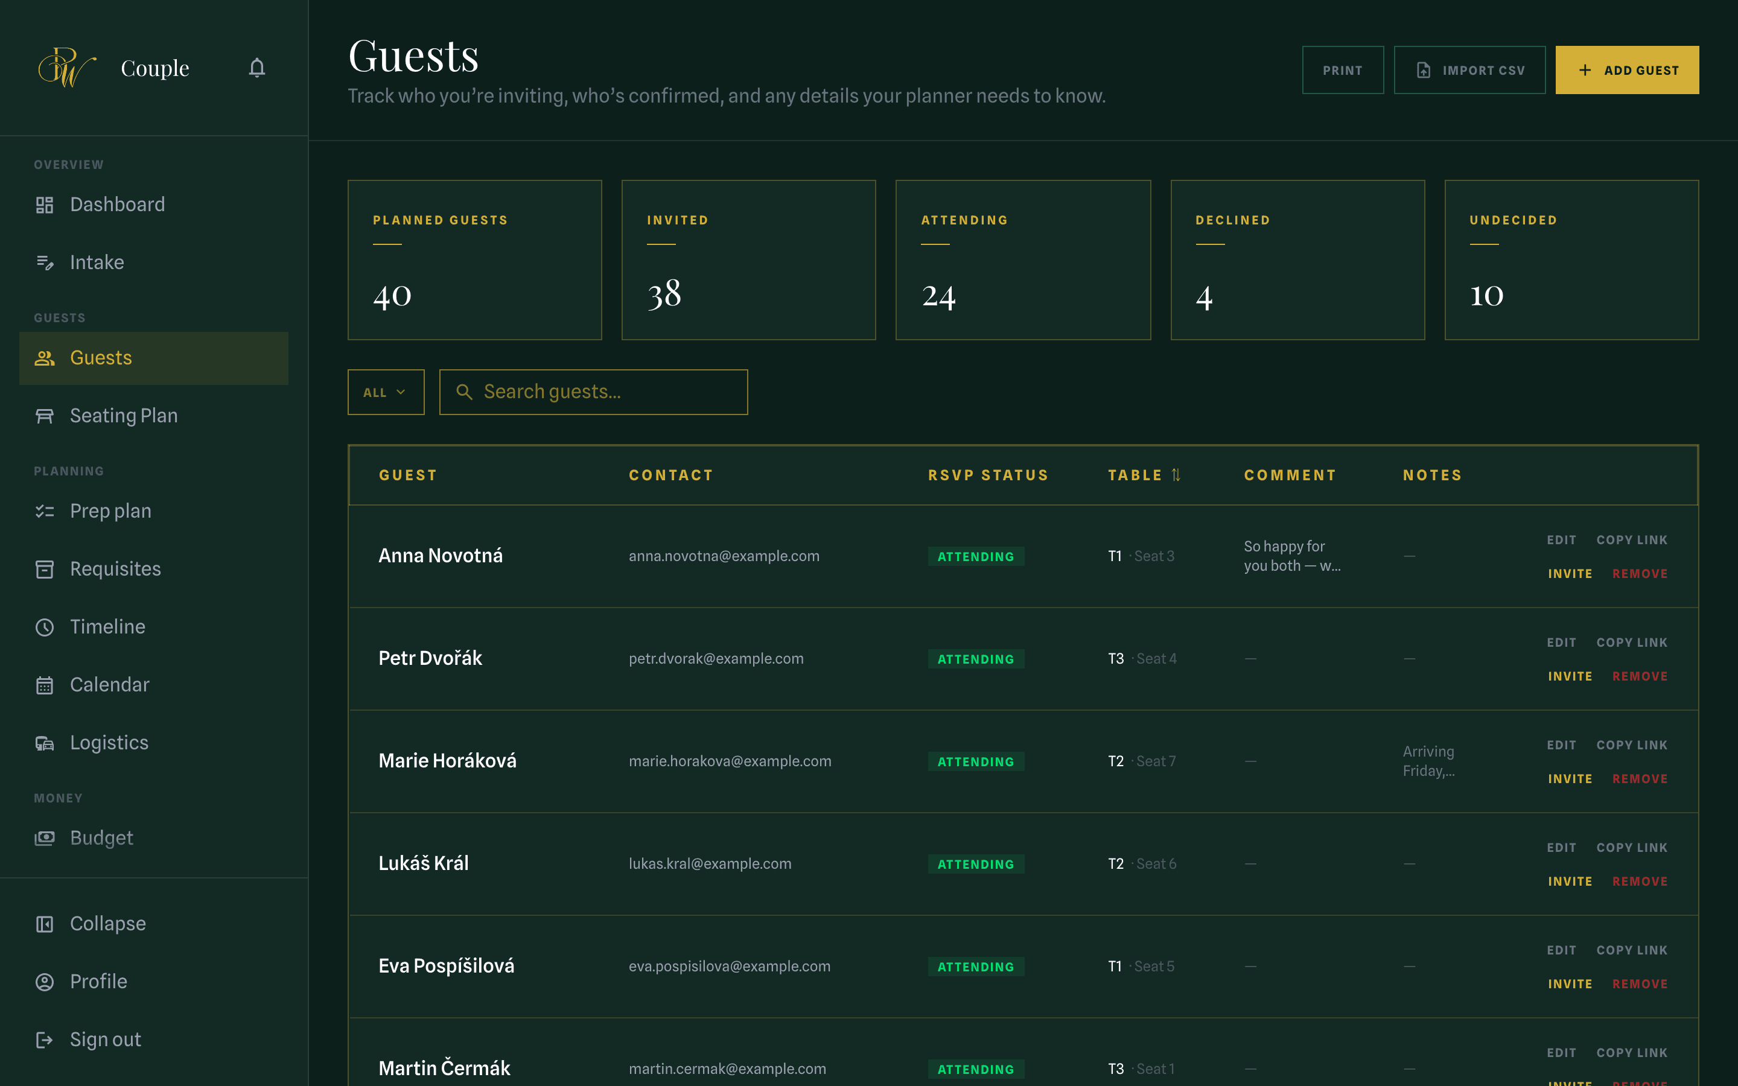Click the Requisites box icon
Viewport: 1738px width, 1086px height.
coord(45,570)
